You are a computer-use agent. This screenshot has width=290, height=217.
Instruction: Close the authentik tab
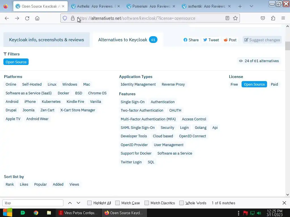tap(229, 6)
